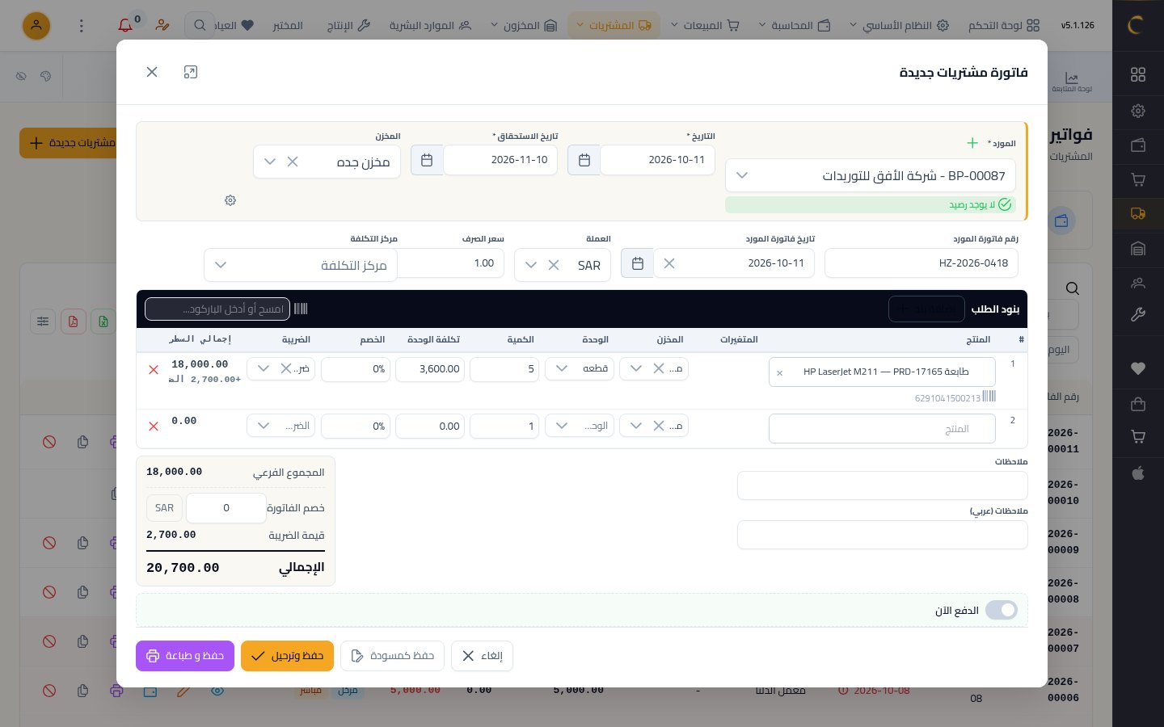
Task: Toggle the الدفع الآن switch
Action: (1002, 611)
